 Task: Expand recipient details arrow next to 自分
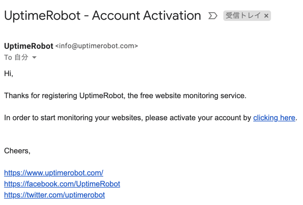(34, 58)
